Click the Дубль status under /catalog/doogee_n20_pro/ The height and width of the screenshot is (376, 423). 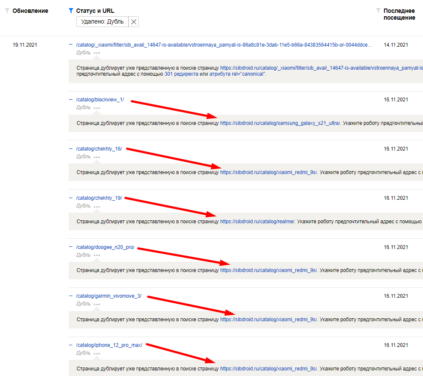84,255
